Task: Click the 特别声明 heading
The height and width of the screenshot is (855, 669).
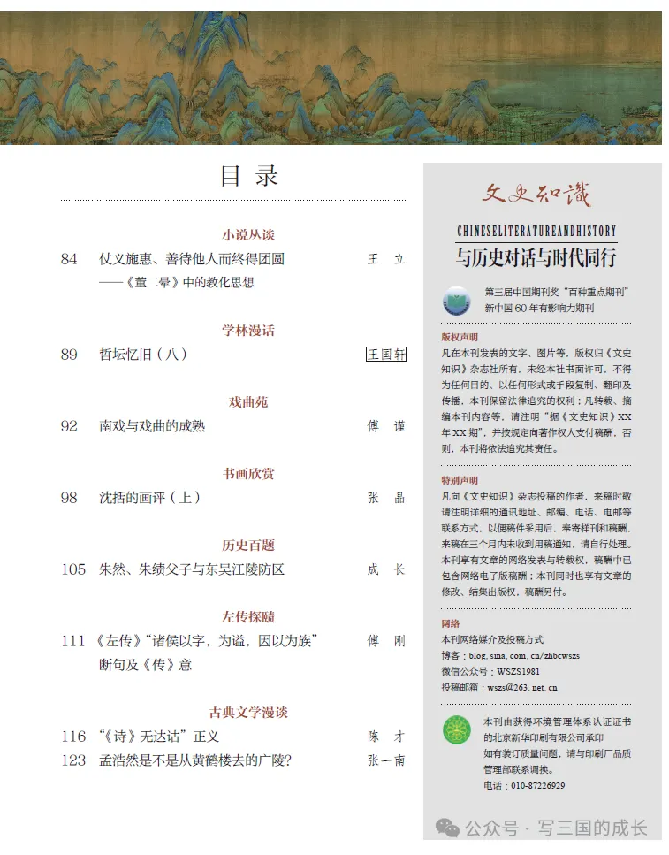Action: coord(460,480)
